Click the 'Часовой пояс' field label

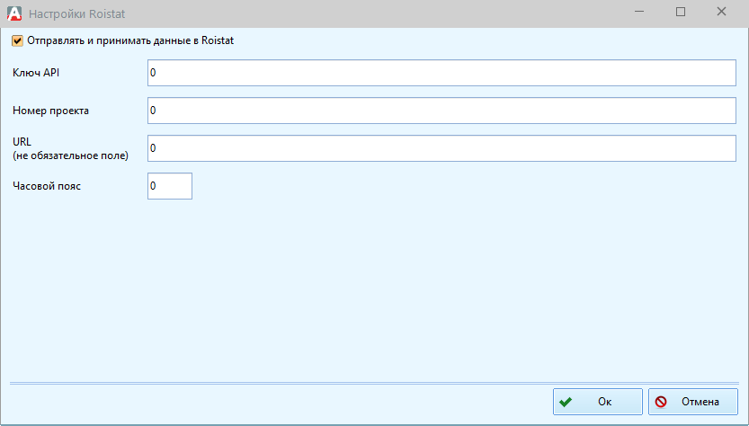coord(47,186)
